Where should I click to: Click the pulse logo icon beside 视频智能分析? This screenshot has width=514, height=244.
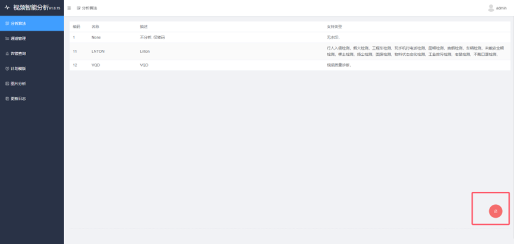[8, 8]
